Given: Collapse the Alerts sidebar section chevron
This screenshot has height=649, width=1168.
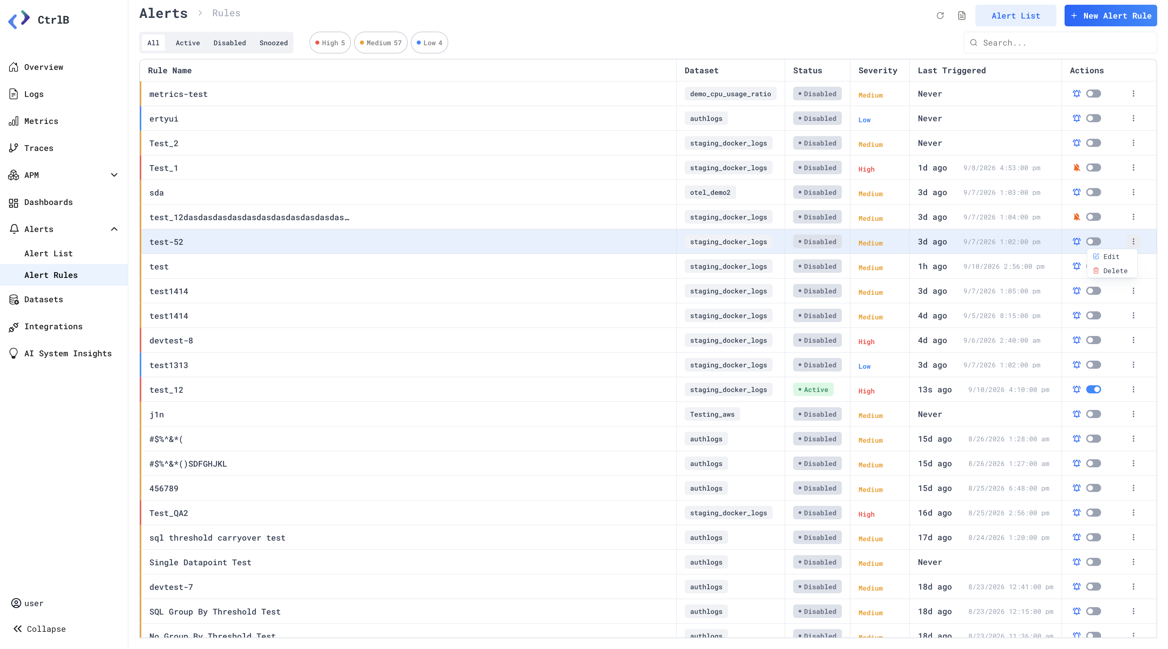Looking at the screenshot, I should (114, 229).
